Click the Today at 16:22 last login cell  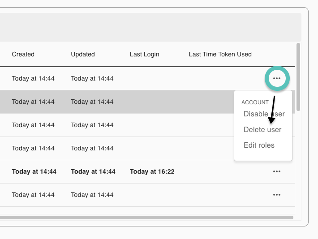(x=152, y=171)
